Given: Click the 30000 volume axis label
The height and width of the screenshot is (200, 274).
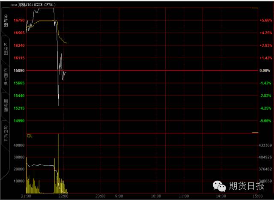Looking at the screenshot, I should pos(19,157).
